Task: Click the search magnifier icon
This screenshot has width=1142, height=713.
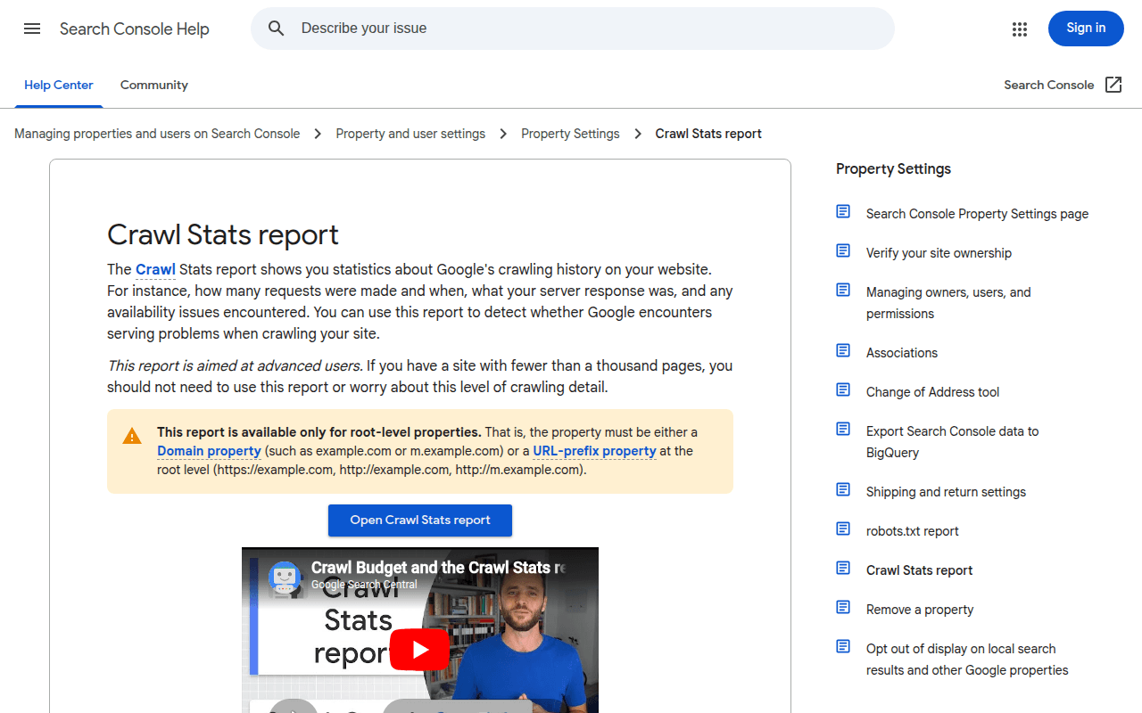Action: coord(277,29)
